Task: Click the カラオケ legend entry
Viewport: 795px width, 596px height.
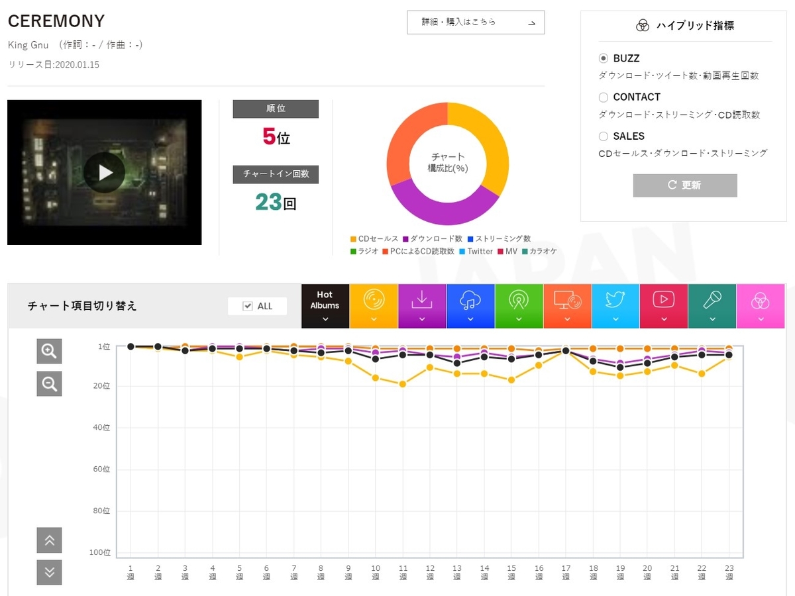Action: click(x=539, y=252)
